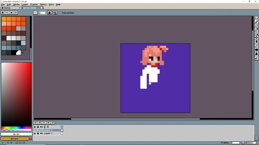The height and width of the screenshot is (145, 259).
Task: Select the Paint Bucket tool
Action: click(x=257, y=41)
